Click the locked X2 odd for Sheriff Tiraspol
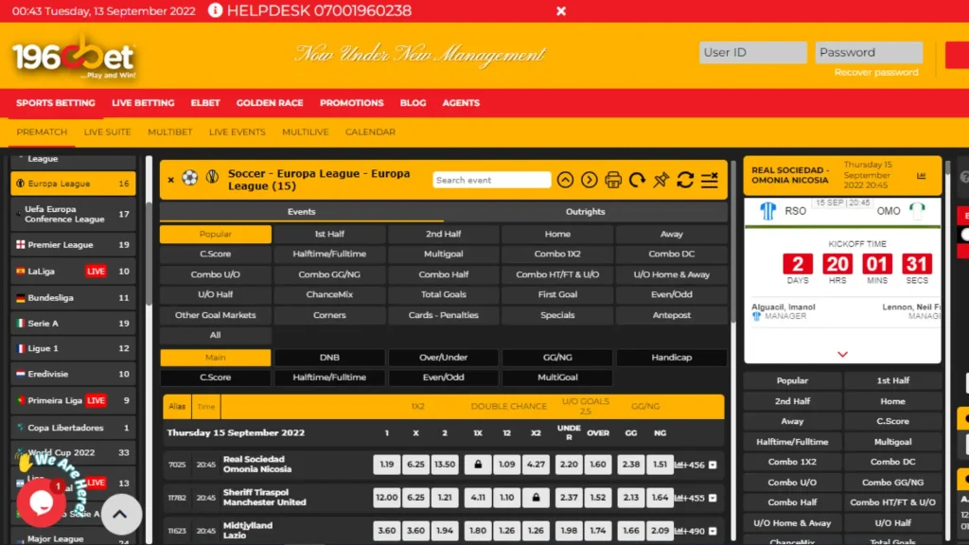969x545 pixels. click(x=536, y=498)
